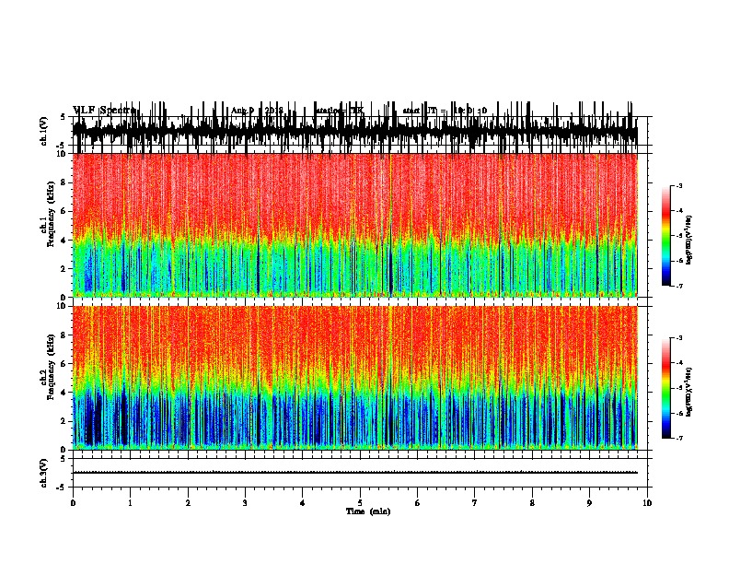
Task: Click time axis tick label '0'
Action: coord(73,503)
